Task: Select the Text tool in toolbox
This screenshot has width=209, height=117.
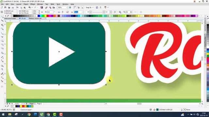Action: pos(2,53)
